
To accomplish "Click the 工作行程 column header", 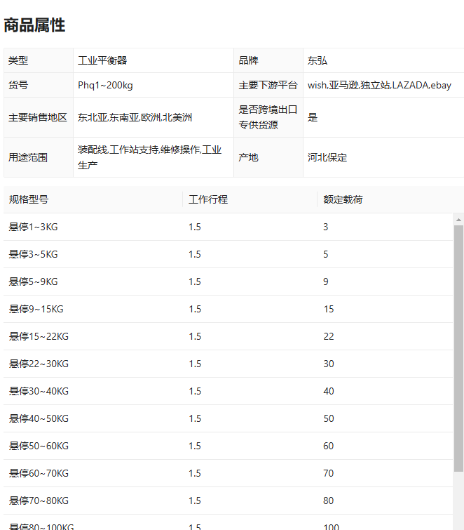I will click(x=208, y=199).
